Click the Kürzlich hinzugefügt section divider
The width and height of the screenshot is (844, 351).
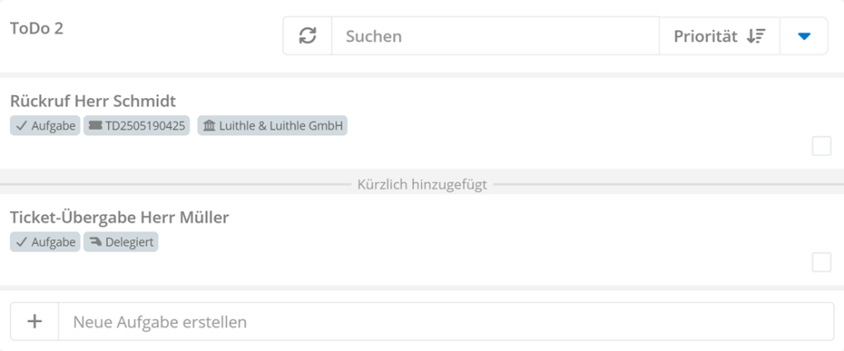pyautogui.click(x=422, y=185)
